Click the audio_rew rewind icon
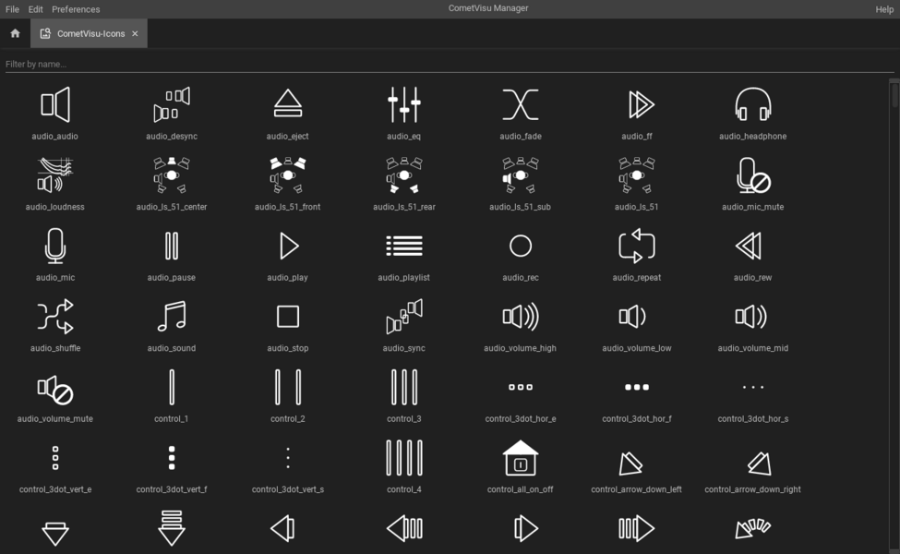Screen dimensions: 900x554 (x=749, y=246)
